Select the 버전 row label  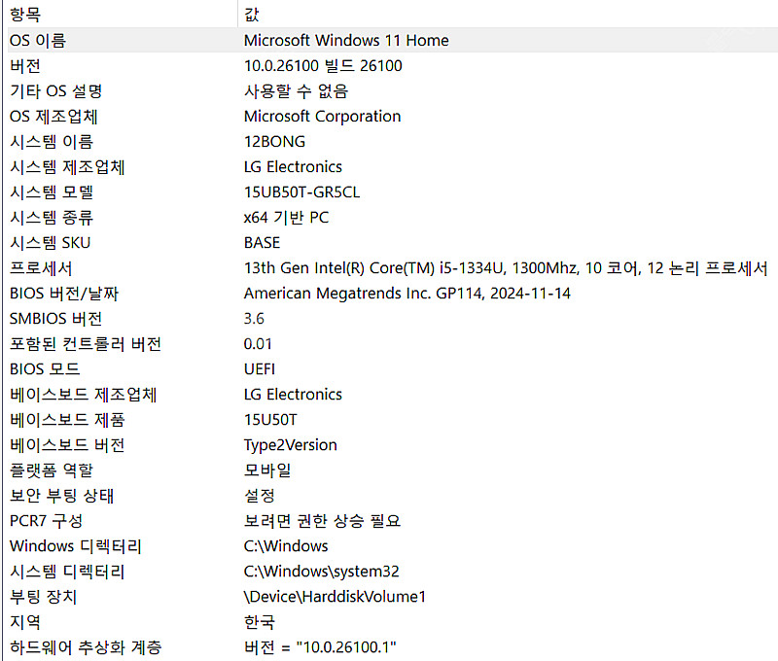[25, 65]
